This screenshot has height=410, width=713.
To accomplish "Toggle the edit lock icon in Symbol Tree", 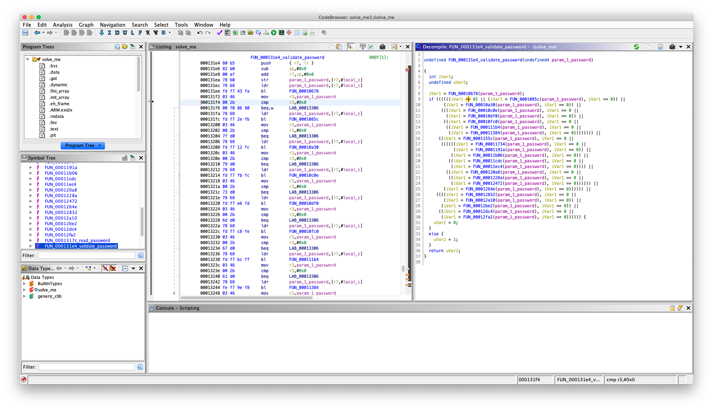I will point(125,158).
